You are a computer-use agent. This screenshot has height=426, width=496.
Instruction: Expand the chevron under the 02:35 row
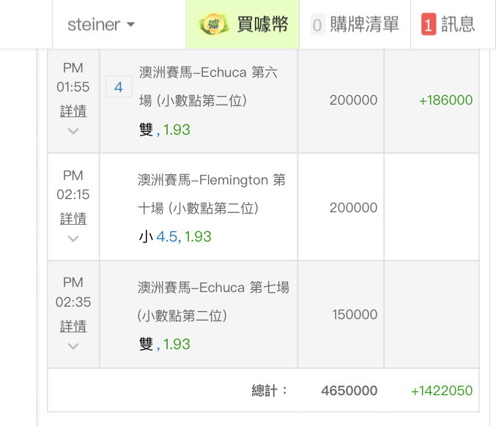(73, 346)
